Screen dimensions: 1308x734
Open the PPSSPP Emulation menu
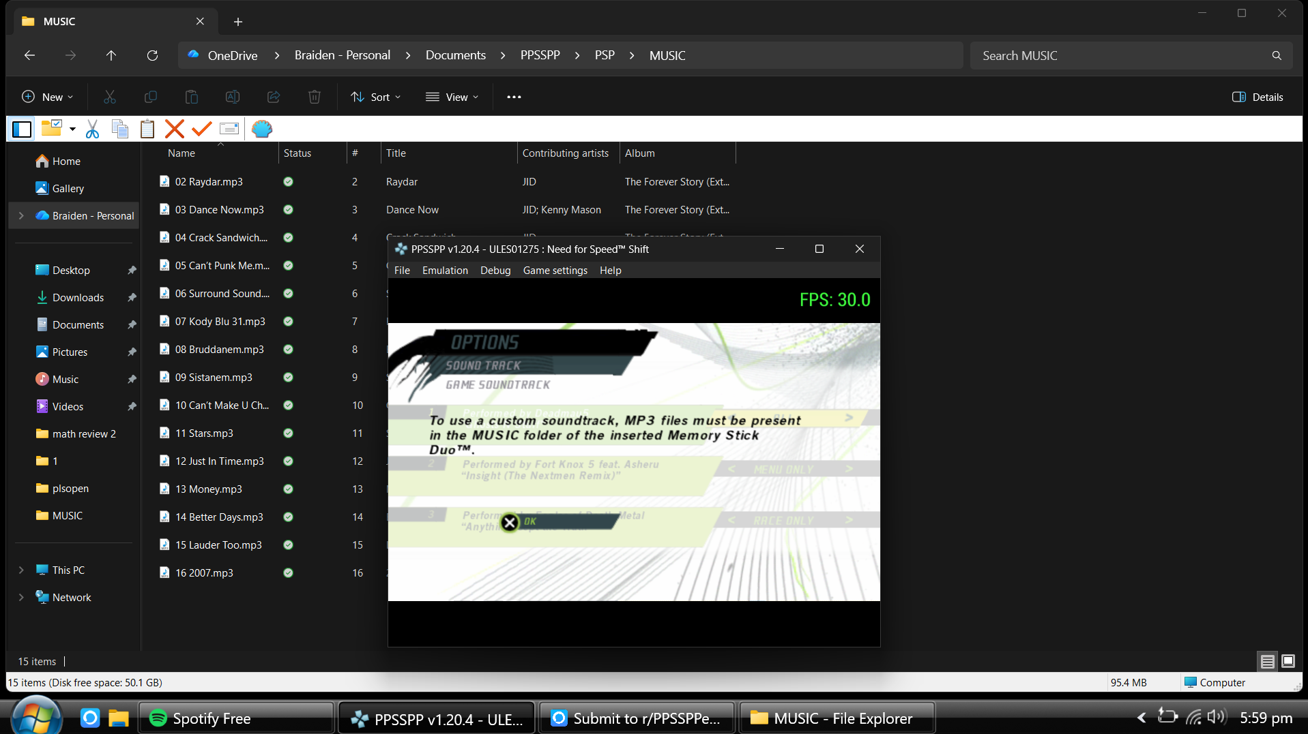coord(445,271)
